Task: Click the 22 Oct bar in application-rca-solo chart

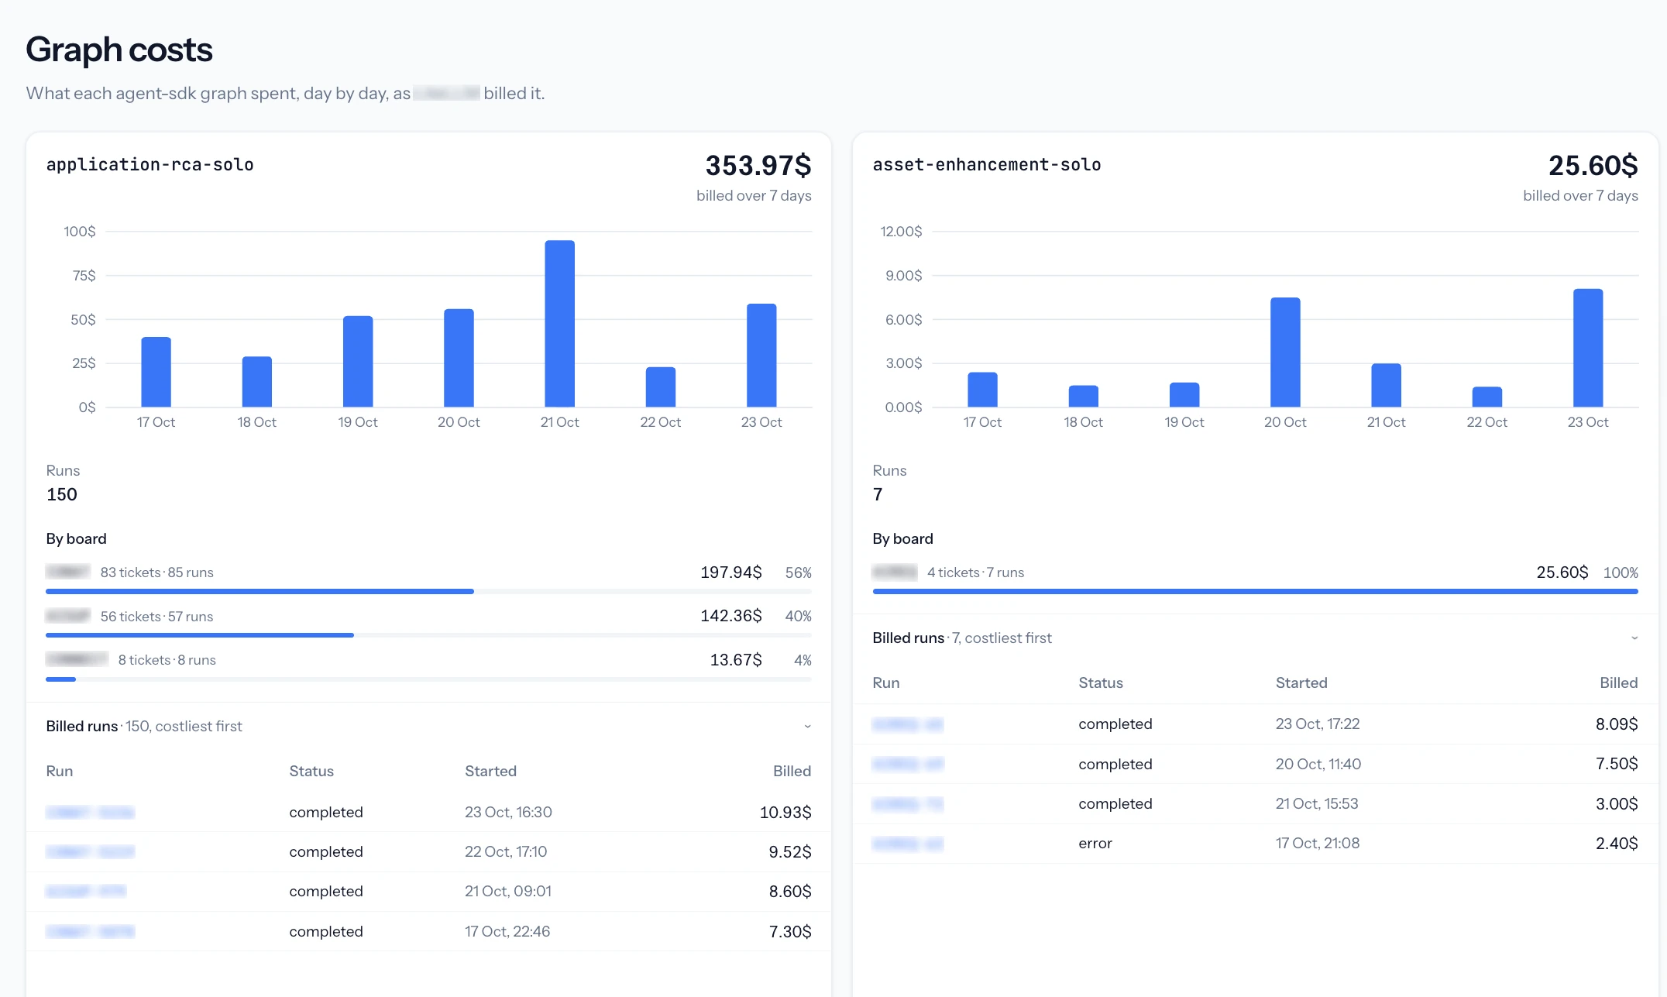Action: (x=660, y=387)
